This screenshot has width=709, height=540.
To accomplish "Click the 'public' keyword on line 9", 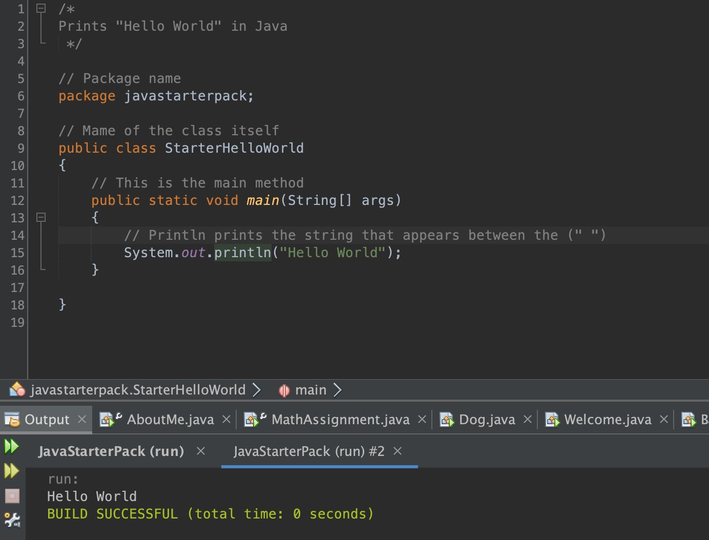I will click(x=82, y=148).
